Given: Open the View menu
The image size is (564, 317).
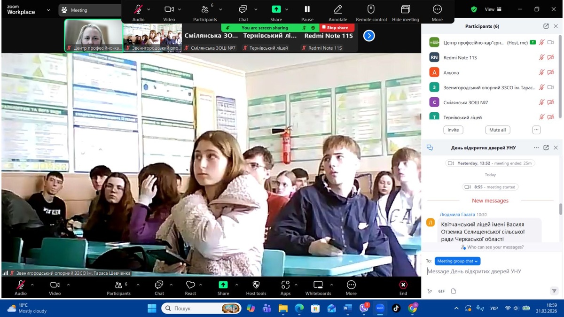Looking at the screenshot, I should pos(493,9).
